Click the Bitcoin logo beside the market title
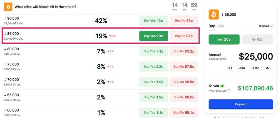Screen dimensions: 279x118 [x=8, y=7]
